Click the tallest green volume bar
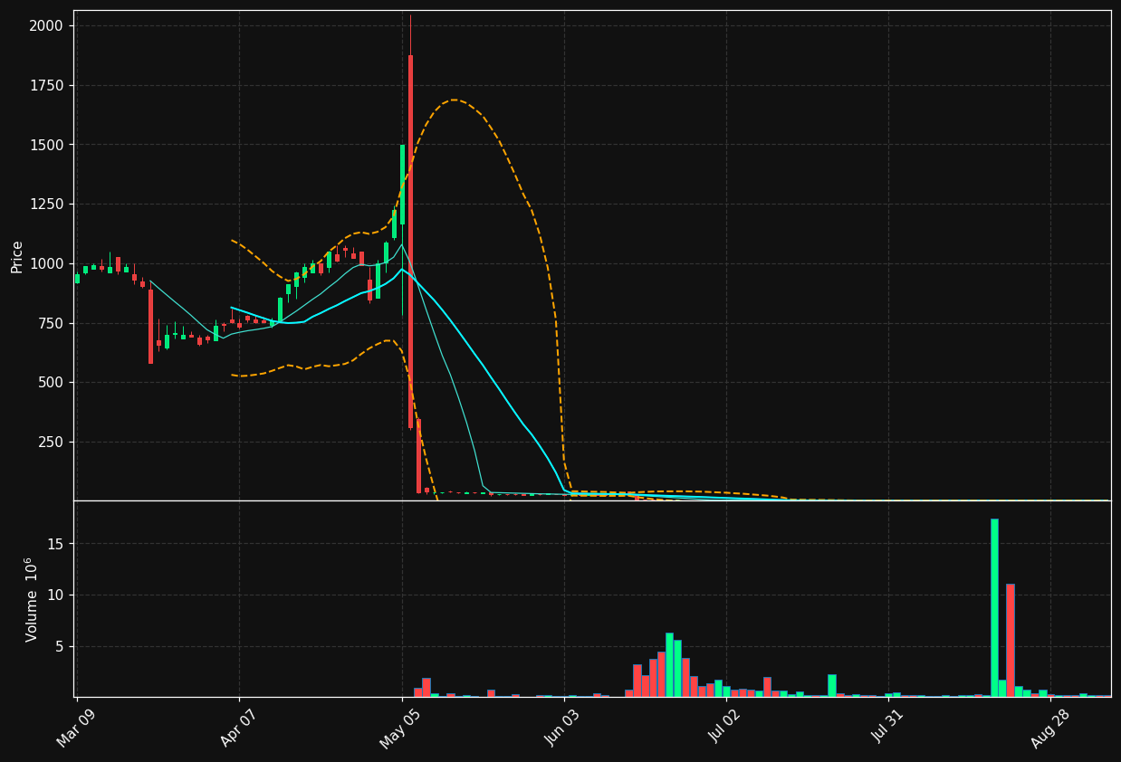Image resolution: width=1121 pixels, height=762 pixels. pos(994,607)
